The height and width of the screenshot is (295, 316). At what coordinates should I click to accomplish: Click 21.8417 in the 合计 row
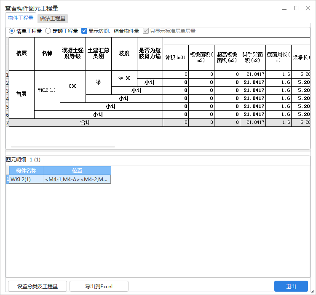[x=253, y=122]
